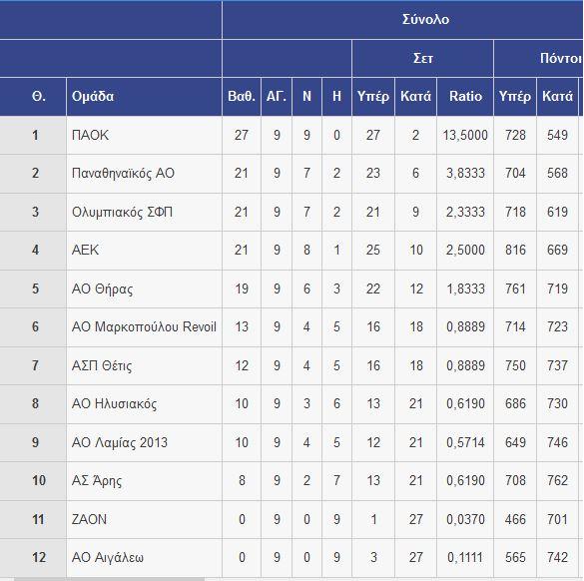584x581 pixels.
Task: Sort by the Βαθ. column header
Action: pyautogui.click(x=242, y=97)
